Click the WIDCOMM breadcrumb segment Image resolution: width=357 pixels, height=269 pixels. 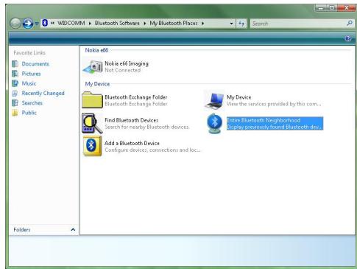click(71, 23)
